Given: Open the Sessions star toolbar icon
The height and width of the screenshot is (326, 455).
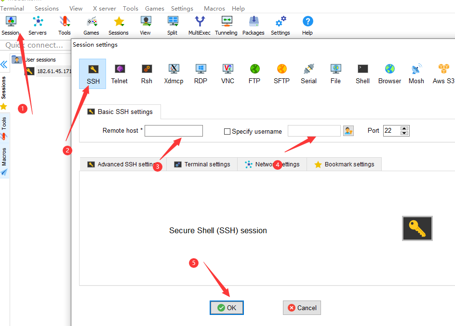Looking at the screenshot, I should [x=119, y=26].
